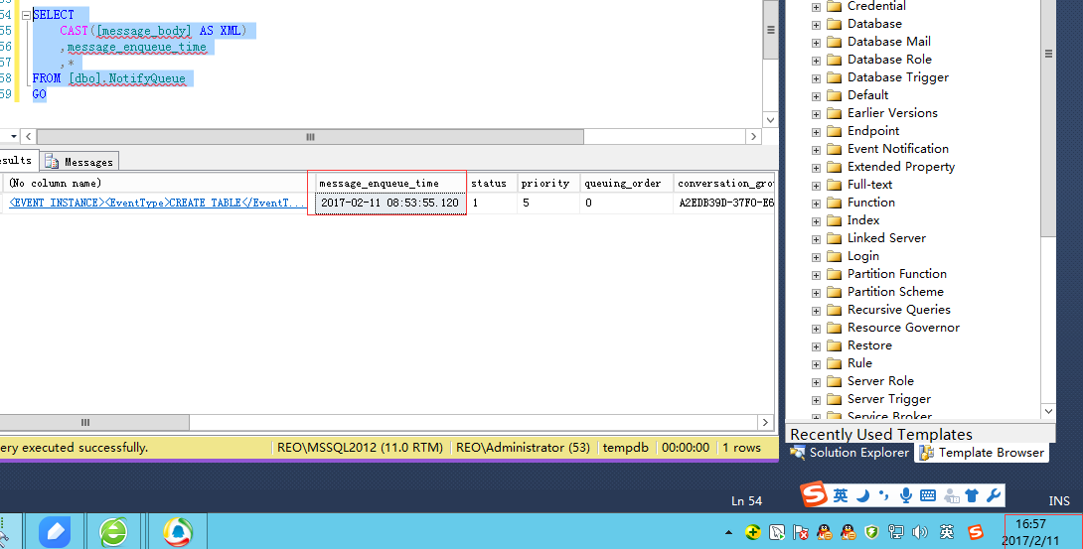Toggle Sogou Chinese/English 英 mode
Image resolution: width=1083 pixels, height=549 pixels.
pyautogui.click(x=840, y=495)
